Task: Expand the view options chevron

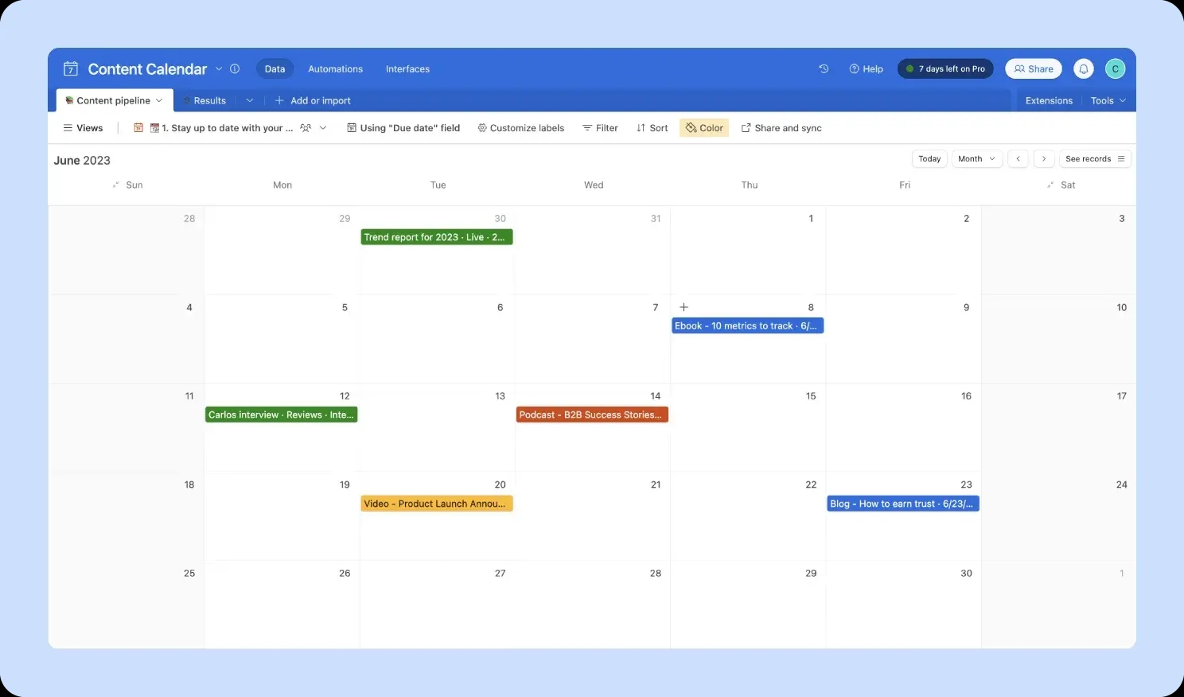Action: tap(323, 128)
